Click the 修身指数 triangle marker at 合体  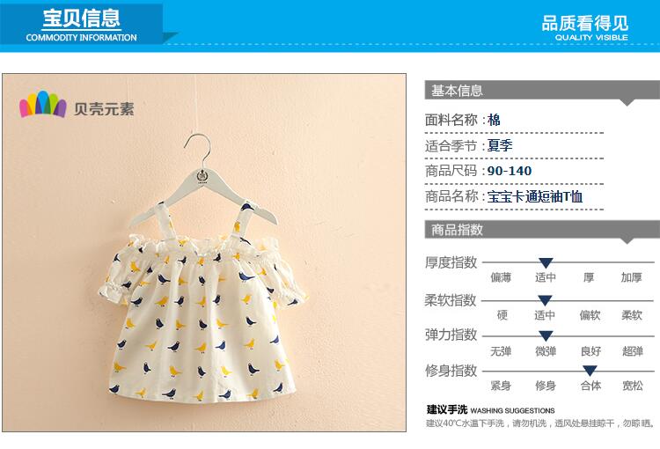(590, 371)
